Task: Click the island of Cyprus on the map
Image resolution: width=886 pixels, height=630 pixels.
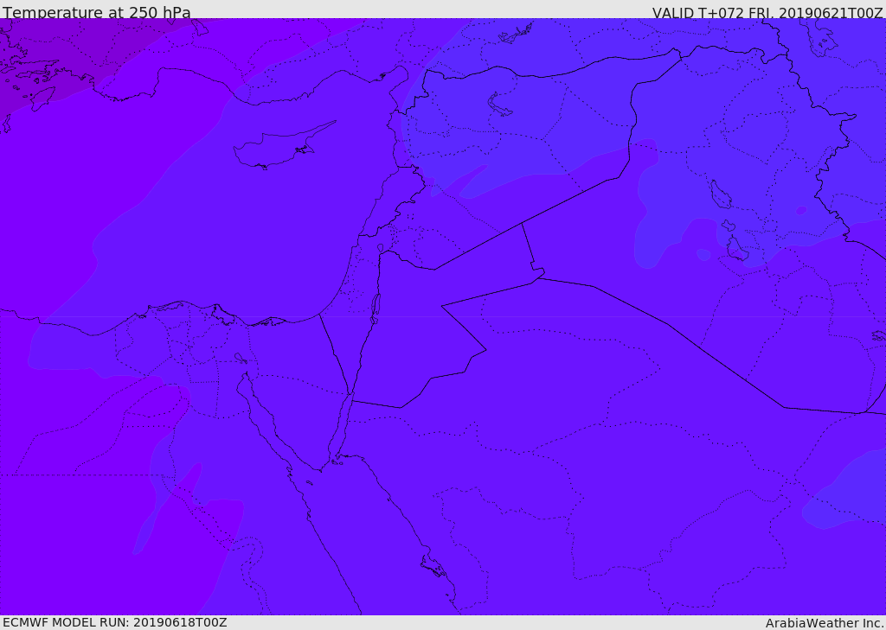Action: point(277,148)
